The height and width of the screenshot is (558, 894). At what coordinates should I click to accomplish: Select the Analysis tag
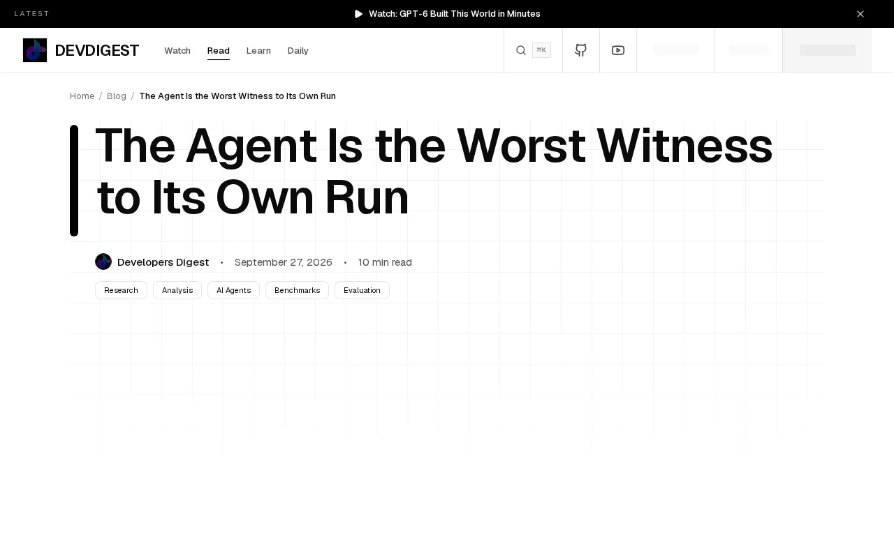(177, 290)
